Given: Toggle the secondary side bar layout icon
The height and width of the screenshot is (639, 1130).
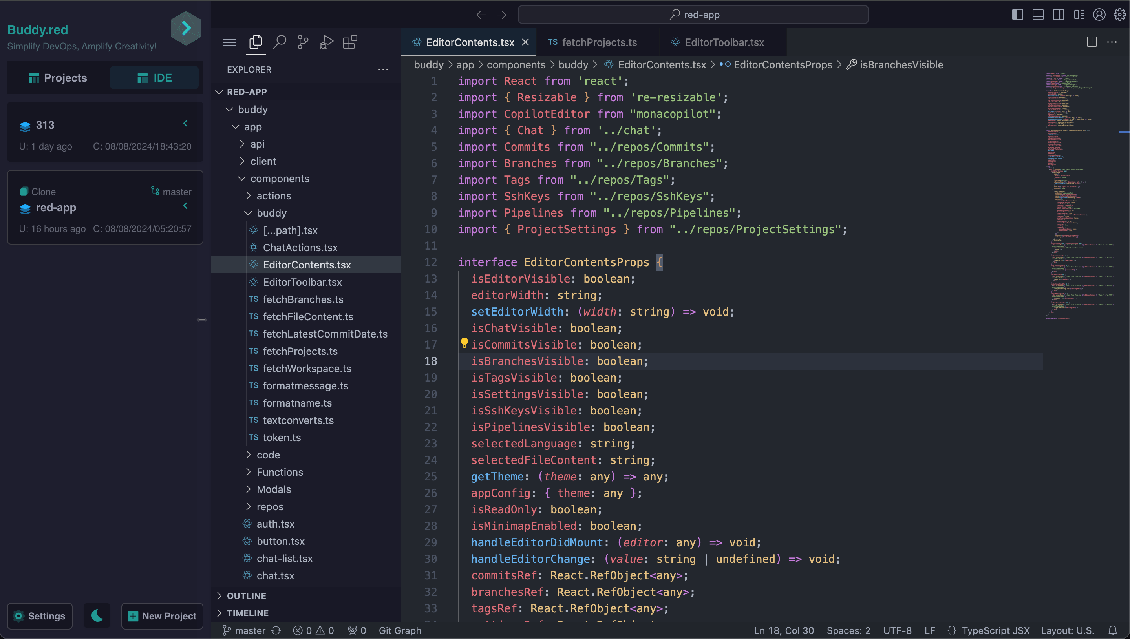Looking at the screenshot, I should click(x=1059, y=15).
